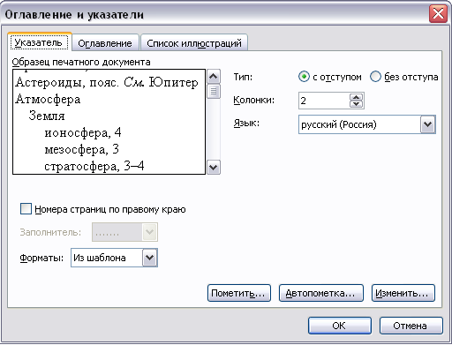Click the preview scrollbar thumb

214,92
